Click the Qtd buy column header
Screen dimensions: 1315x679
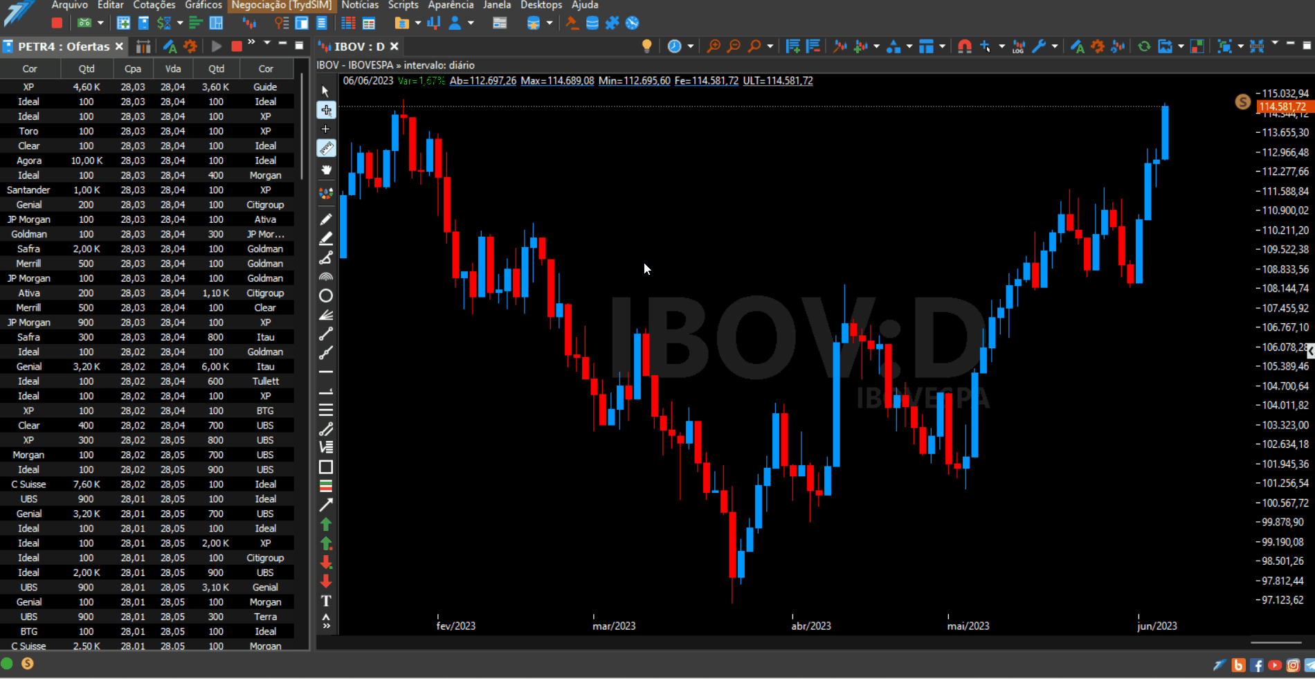click(x=87, y=69)
